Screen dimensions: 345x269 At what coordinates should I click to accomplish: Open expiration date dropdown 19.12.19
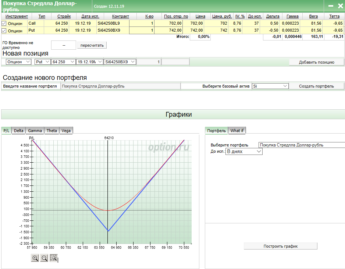pyautogui.click(x=89, y=62)
